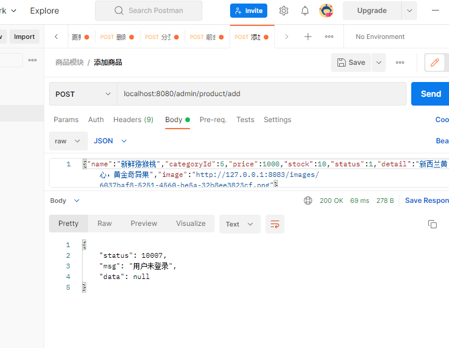The height and width of the screenshot is (348, 449).
Task: Open the POST method dropdown
Action: pos(83,94)
